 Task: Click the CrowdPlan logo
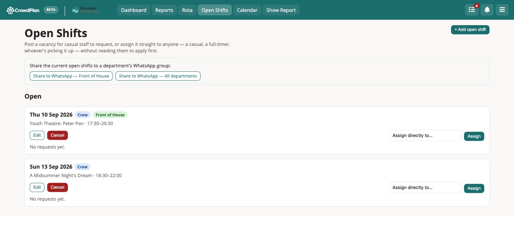pos(23,10)
